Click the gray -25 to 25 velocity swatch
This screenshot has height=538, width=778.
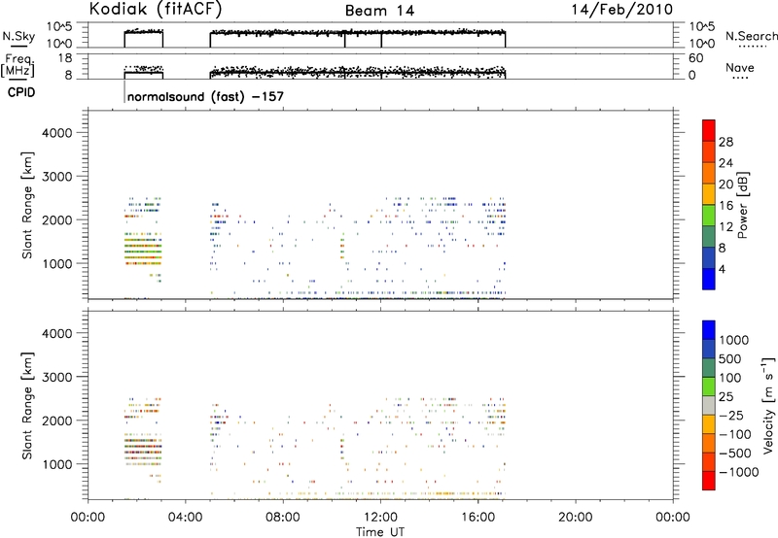(x=709, y=406)
